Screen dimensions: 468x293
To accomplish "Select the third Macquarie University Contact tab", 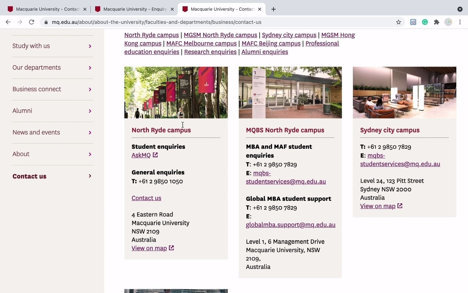I will tap(222, 9).
